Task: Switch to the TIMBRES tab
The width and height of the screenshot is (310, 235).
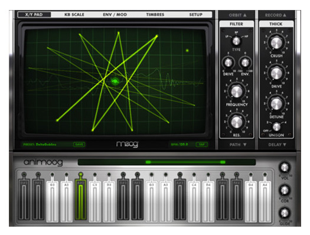Action: click(x=155, y=15)
